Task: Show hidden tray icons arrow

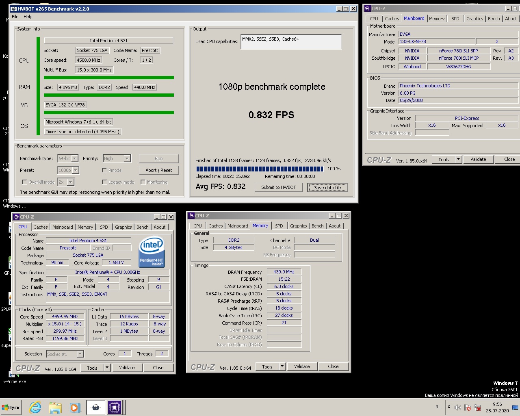Action: pyautogui.click(x=449, y=407)
